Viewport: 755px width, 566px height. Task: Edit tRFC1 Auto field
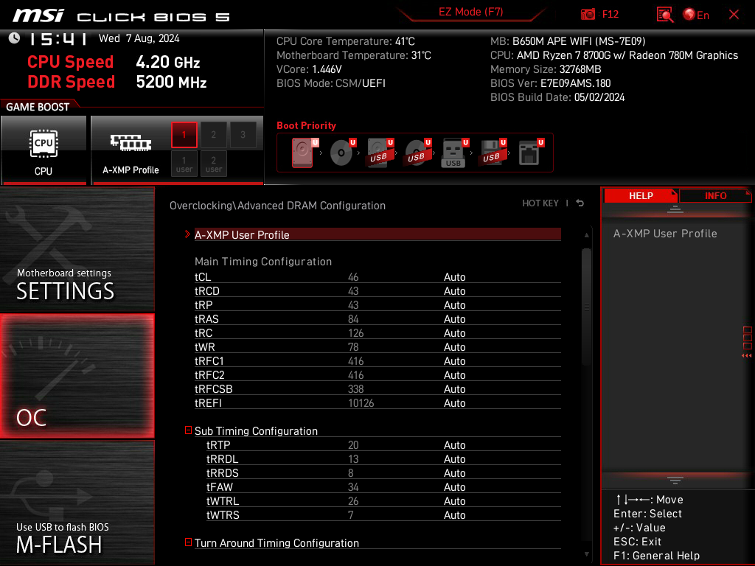pos(454,361)
